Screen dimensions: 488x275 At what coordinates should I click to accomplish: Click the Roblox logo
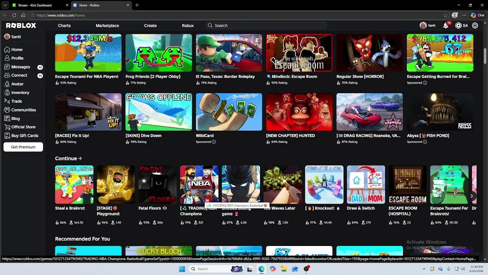coord(21,26)
